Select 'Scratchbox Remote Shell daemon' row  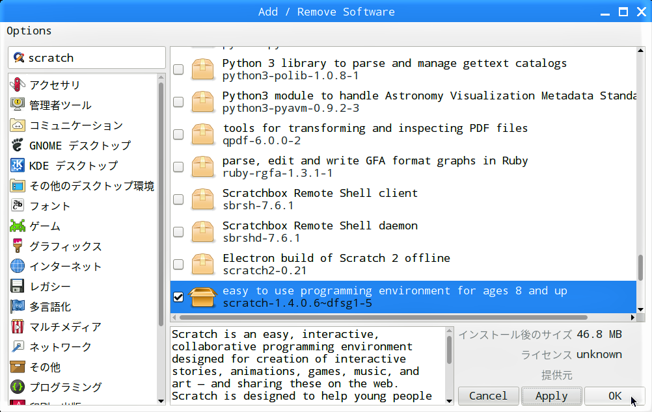click(403, 232)
